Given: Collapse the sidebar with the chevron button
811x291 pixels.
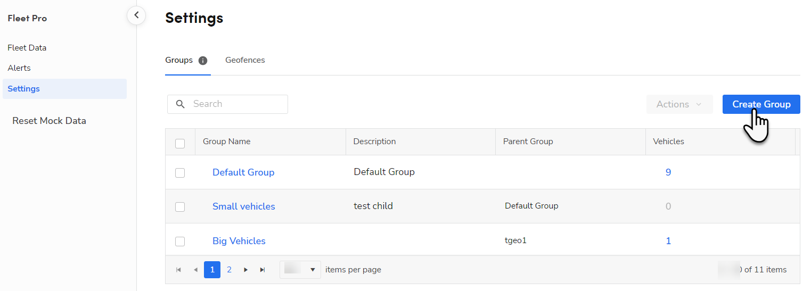Looking at the screenshot, I should click(136, 15).
